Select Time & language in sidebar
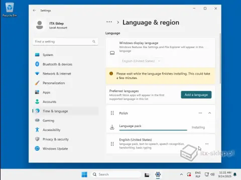241x180 pixels. 65,111
